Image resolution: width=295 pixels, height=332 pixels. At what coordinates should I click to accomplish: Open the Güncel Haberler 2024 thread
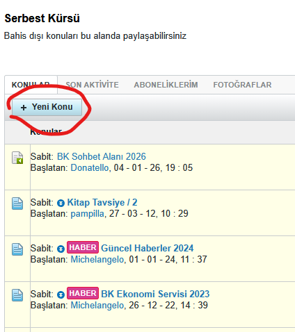147,248
